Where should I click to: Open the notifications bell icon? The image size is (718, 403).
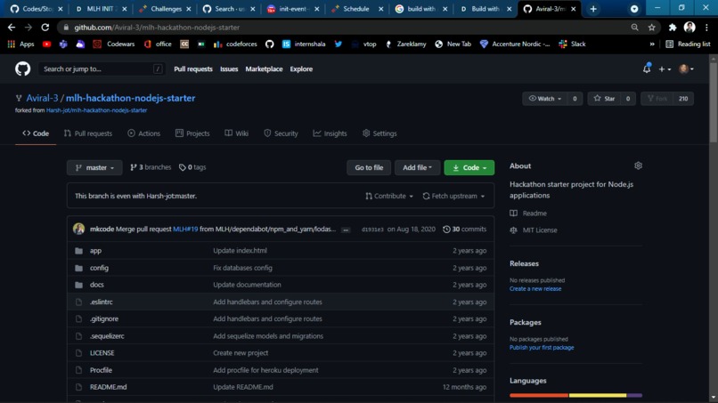click(647, 69)
